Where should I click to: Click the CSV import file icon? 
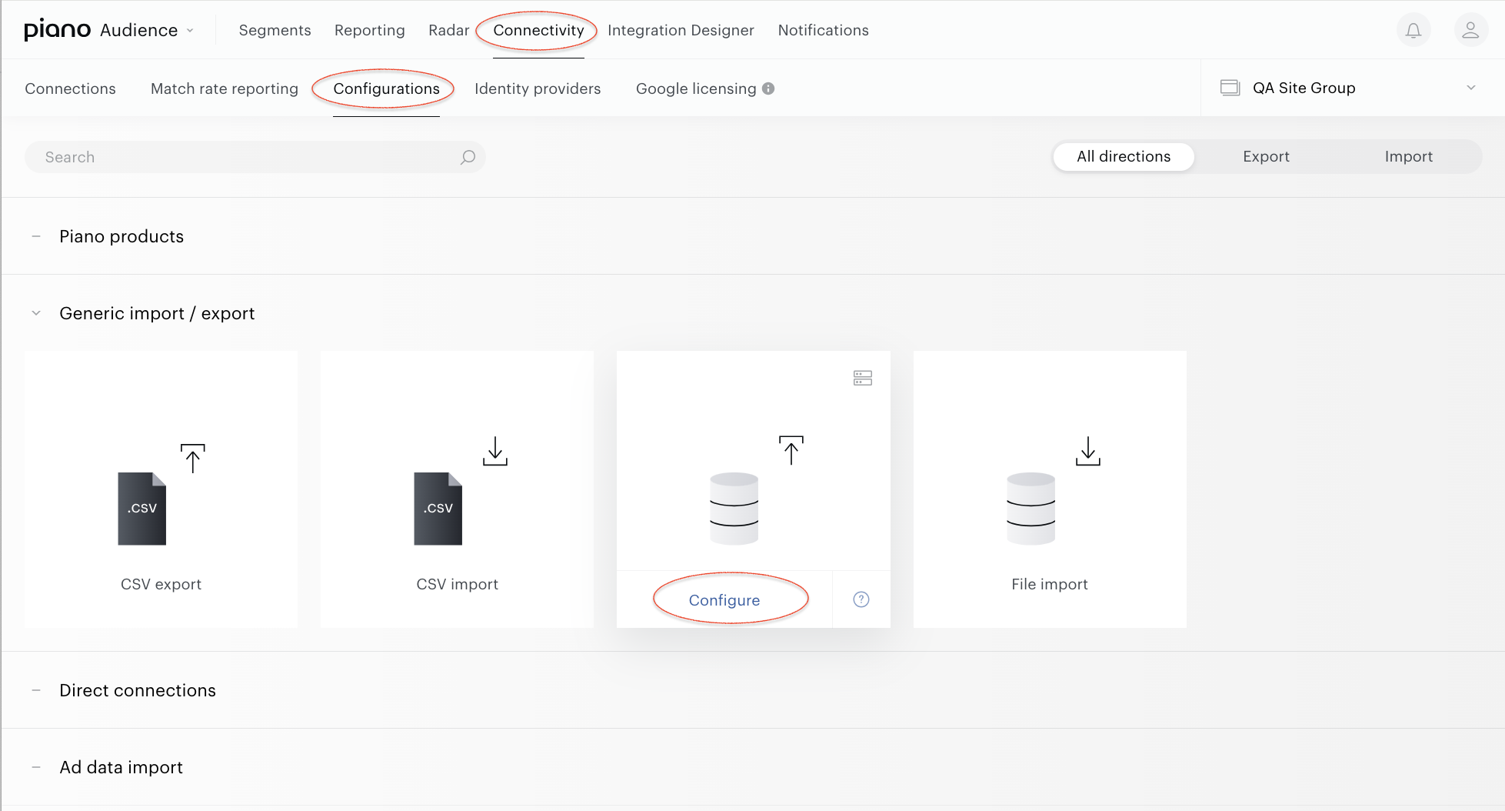tap(438, 509)
